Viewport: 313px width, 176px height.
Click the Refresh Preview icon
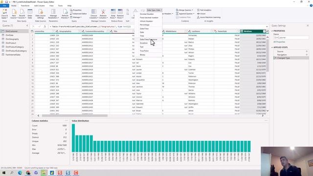pos(65,12)
